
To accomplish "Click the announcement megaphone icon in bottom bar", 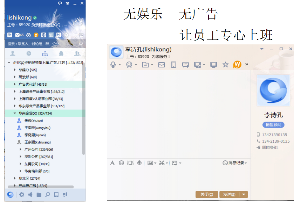I will pyautogui.click(x=65, y=195).
